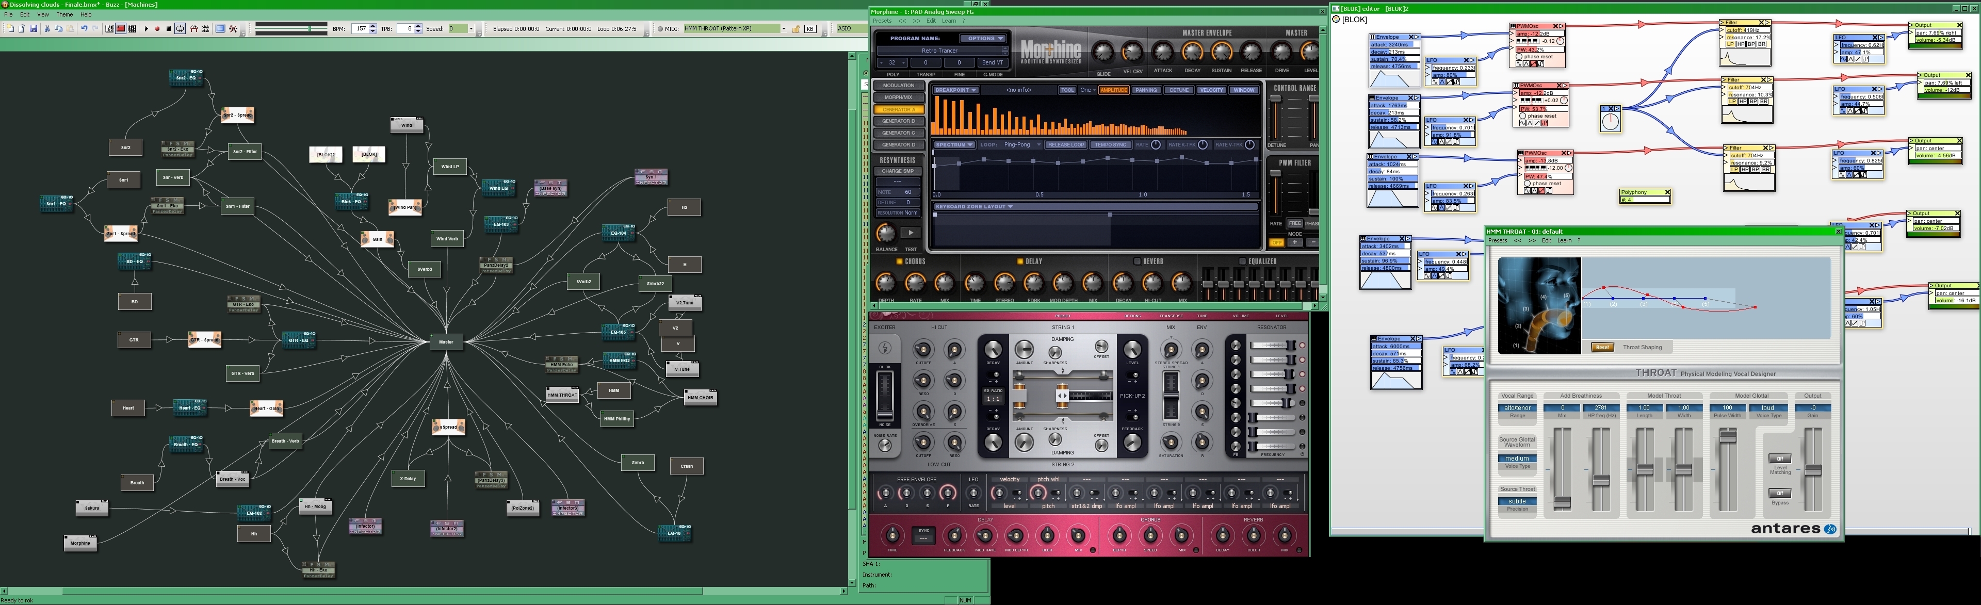This screenshot has width=1981, height=605.
Task: Toggle Throat Bypass Off button
Action: coord(1779,494)
